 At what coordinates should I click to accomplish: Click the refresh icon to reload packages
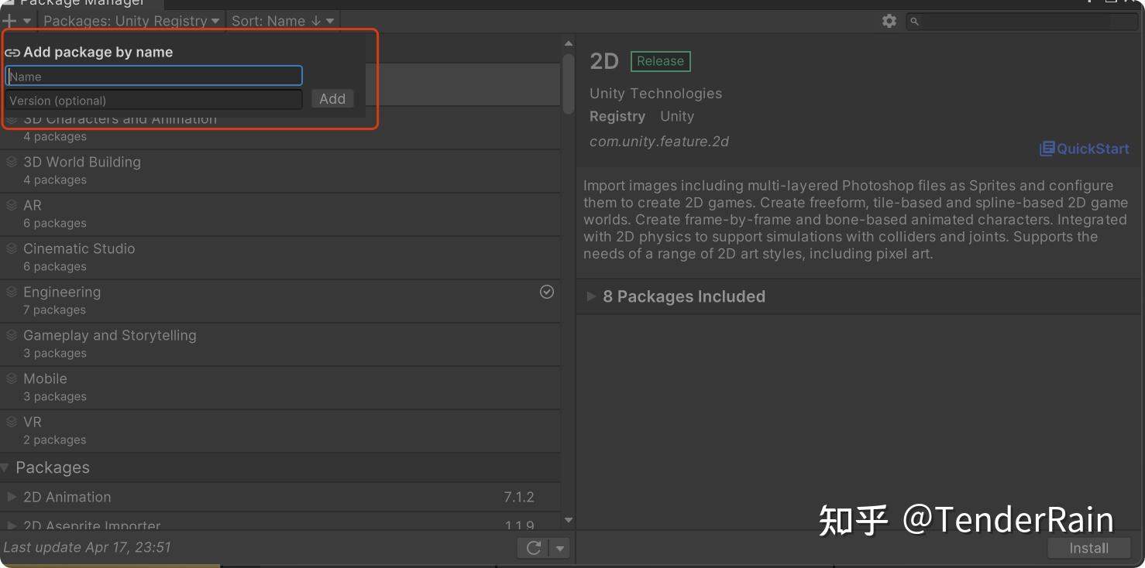(533, 547)
